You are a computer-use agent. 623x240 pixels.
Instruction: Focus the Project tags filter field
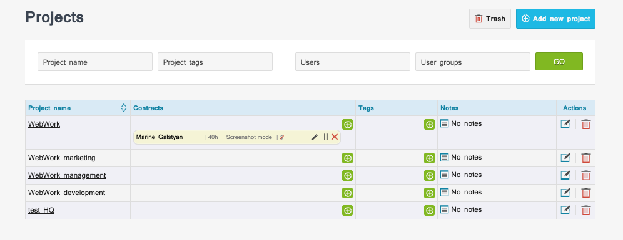[x=215, y=62]
